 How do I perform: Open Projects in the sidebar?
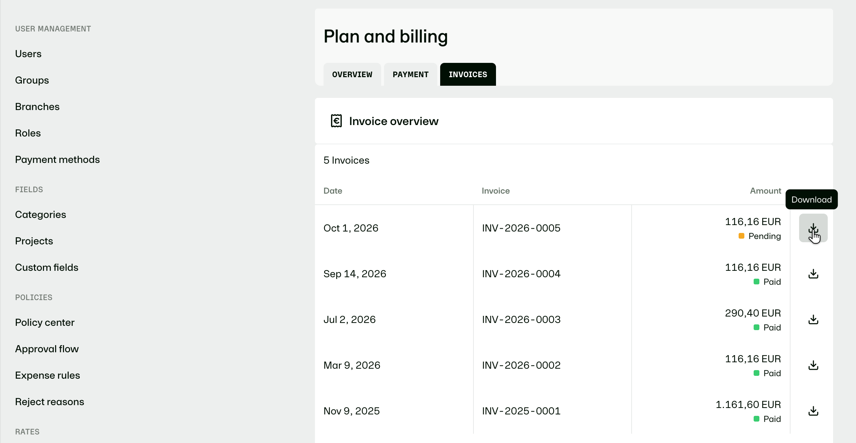coord(34,241)
